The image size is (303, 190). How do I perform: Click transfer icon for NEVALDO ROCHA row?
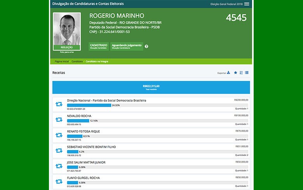(x=59, y=119)
